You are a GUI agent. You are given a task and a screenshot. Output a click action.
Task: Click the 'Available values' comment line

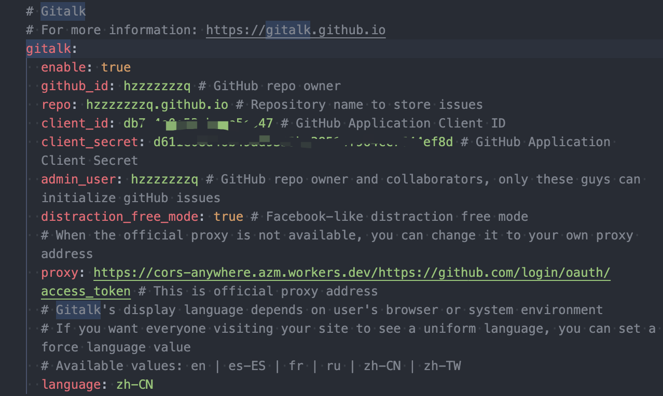pos(251,366)
